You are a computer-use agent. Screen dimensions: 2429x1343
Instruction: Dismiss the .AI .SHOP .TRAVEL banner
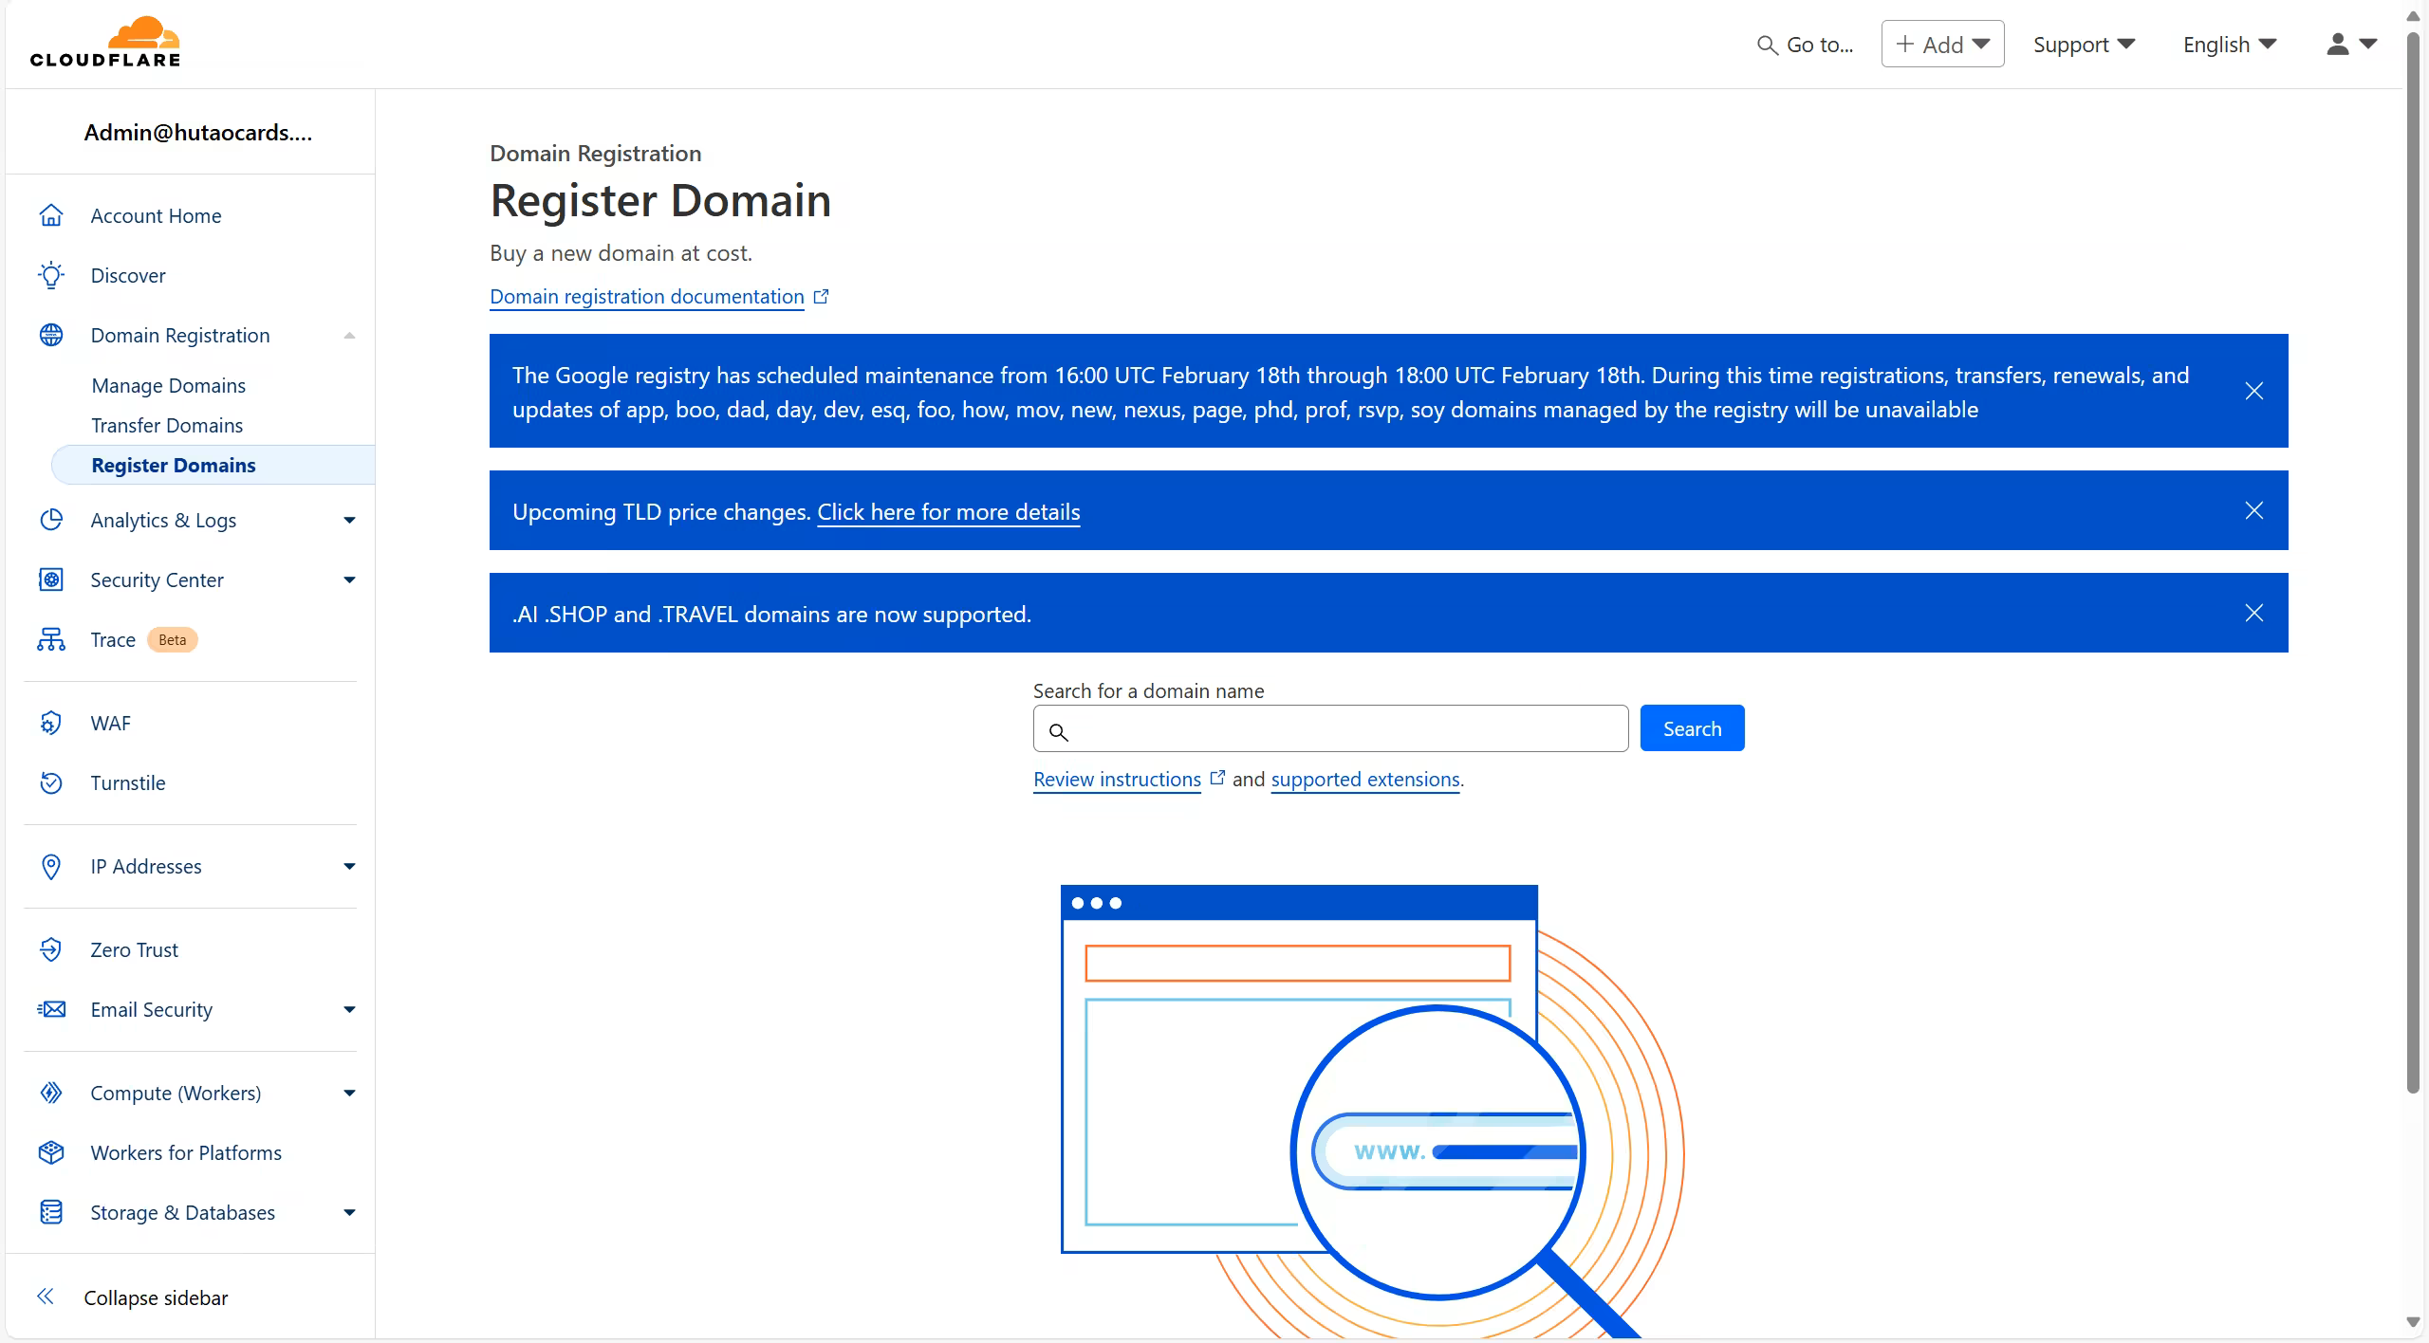click(x=2253, y=613)
